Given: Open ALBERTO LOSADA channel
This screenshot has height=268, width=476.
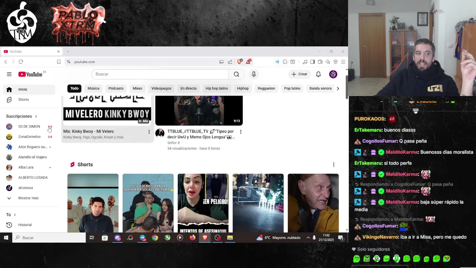Looking at the screenshot, I should pos(29,178).
